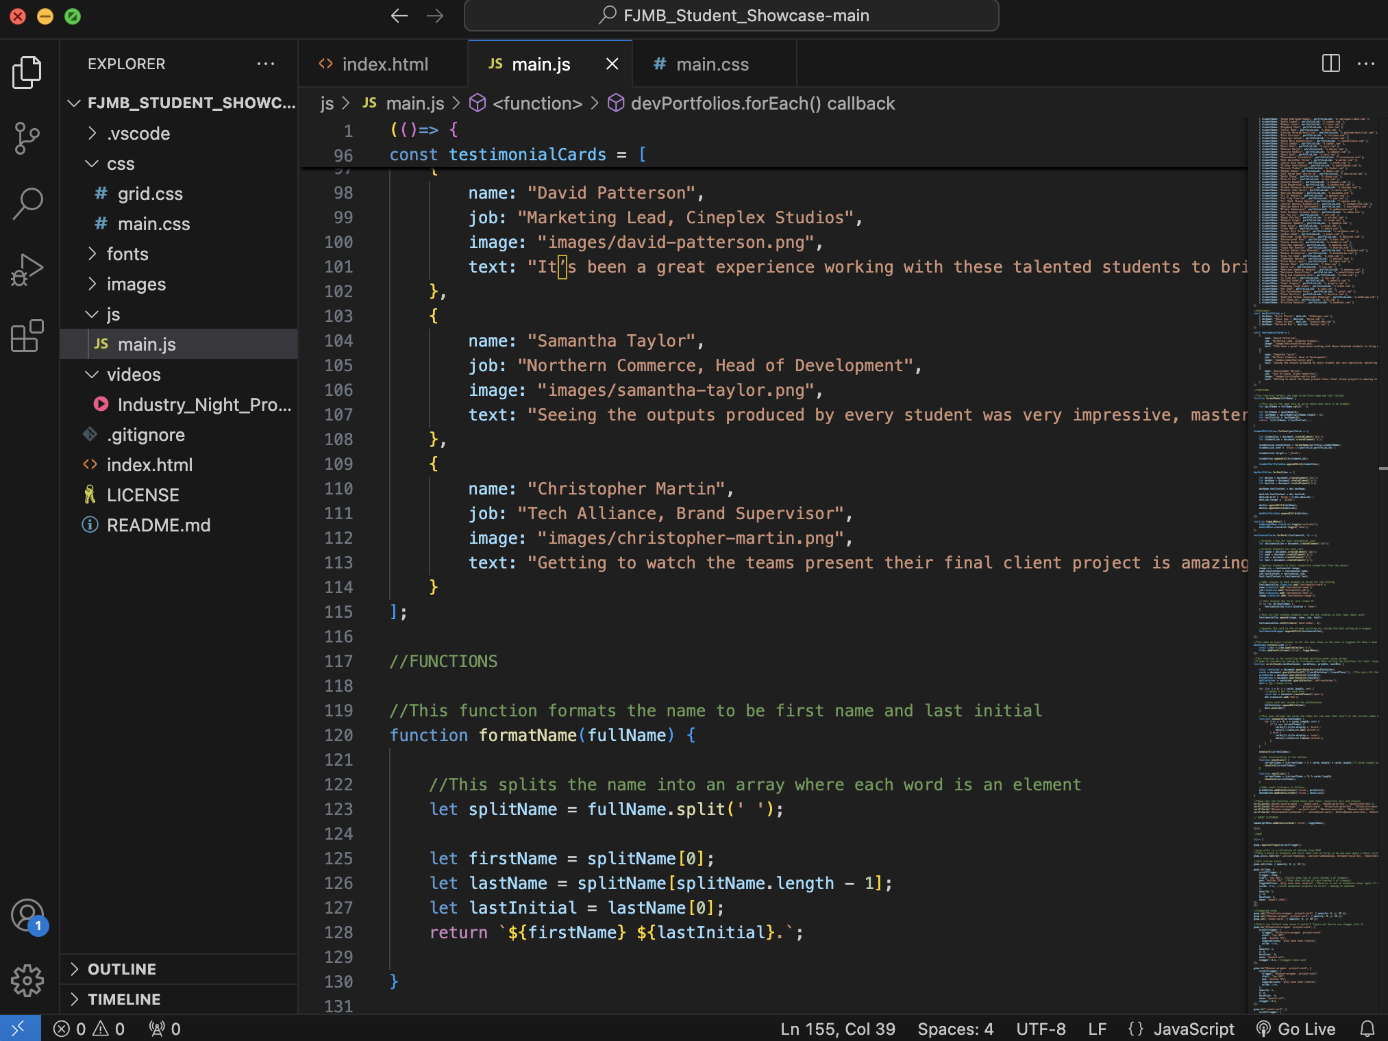1388x1041 pixels.
Task: Toggle Go Live server
Action: tap(1296, 1029)
